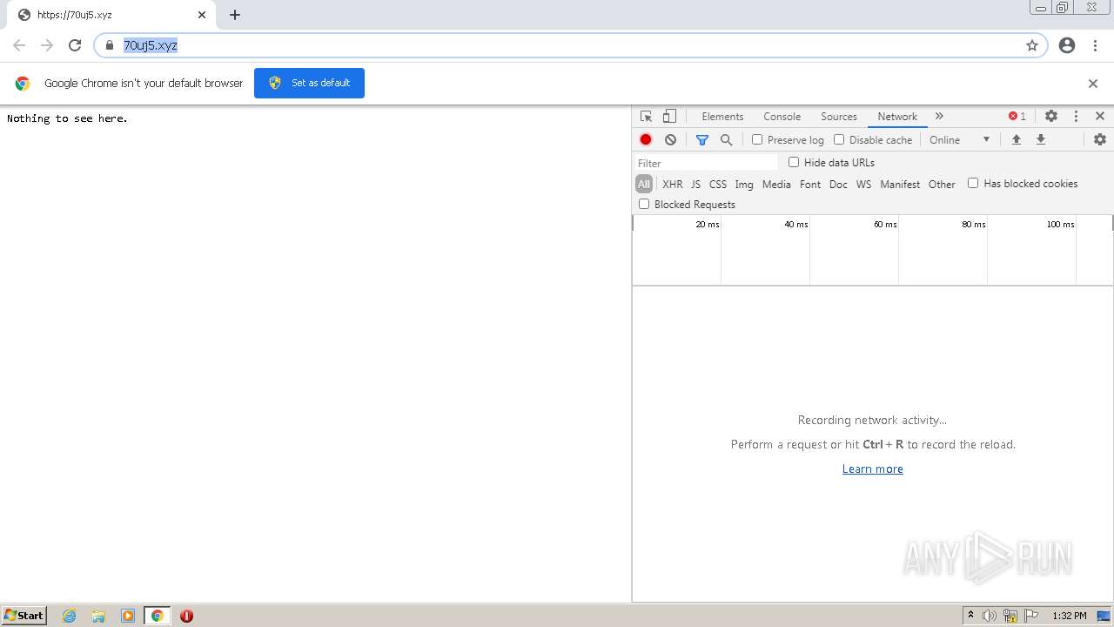The width and height of the screenshot is (1114, 627).
Task: Reload the page in Chrome
Action: point(75,45)
